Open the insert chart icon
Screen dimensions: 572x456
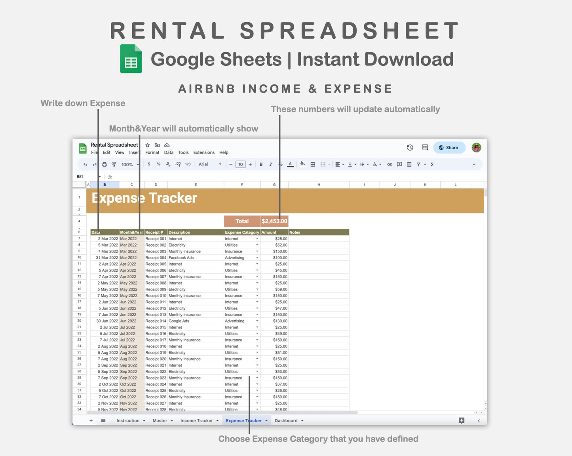pyautogui.click(x=409, y=164)
